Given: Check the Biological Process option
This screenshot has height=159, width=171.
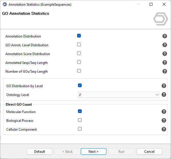Looking at the screenshot, I should tap(80, 120).
